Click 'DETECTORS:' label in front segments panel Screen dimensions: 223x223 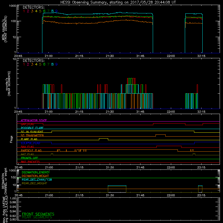pyautogui.click(x=33, y=8)
